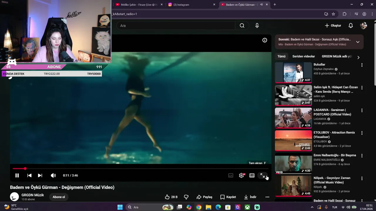
Task: Click the YouTube search magnifier button
Action: 242,25
